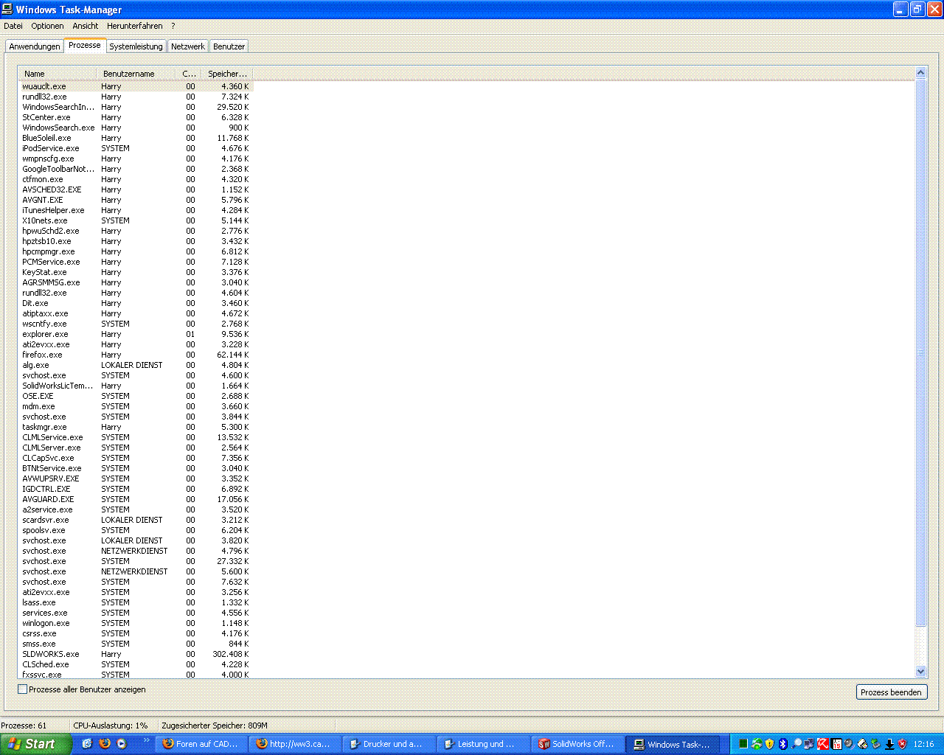
Task: Select CLMLService.exe process row
Action: pos(136,437)
